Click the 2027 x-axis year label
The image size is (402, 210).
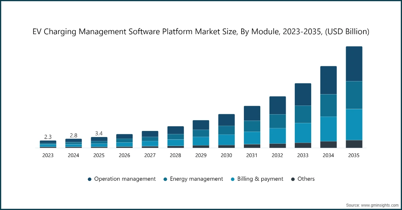click(x=150, y=155)
